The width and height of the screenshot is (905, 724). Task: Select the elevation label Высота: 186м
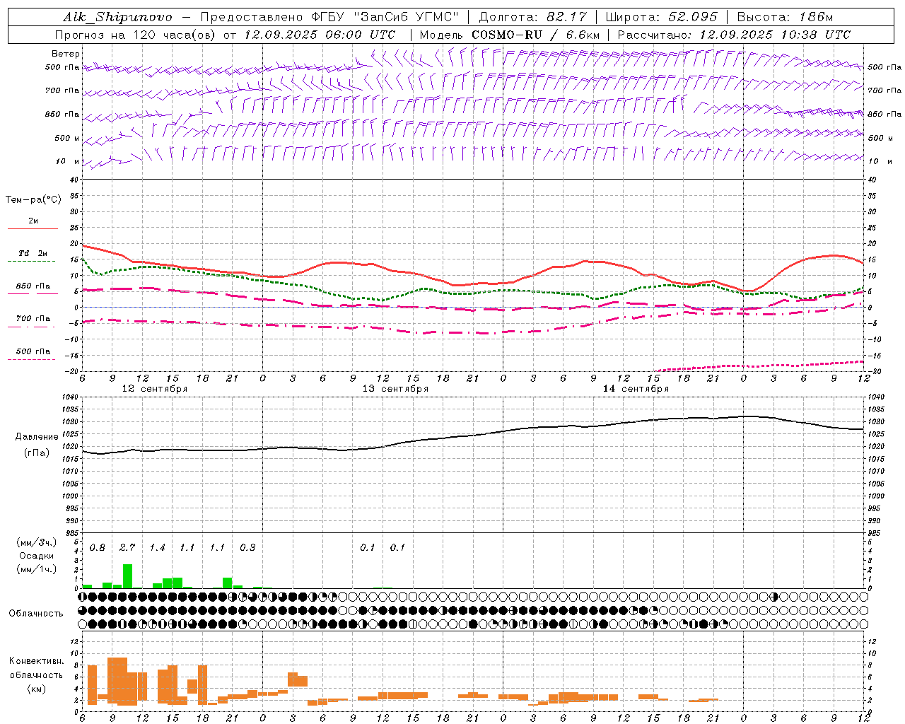(785, 17)
